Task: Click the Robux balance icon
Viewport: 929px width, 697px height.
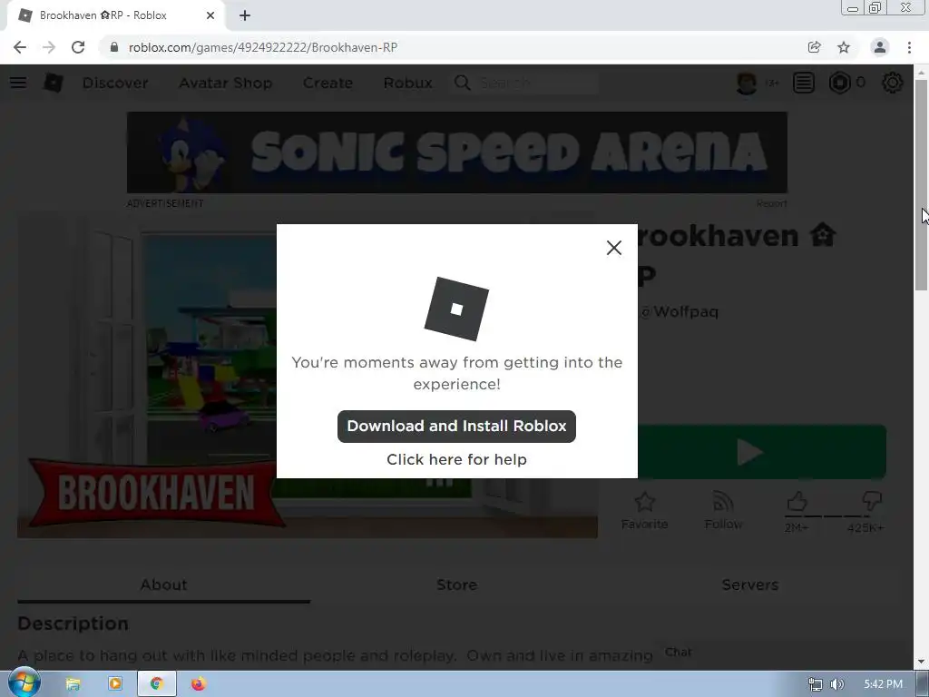Action: tap(839, 83)
